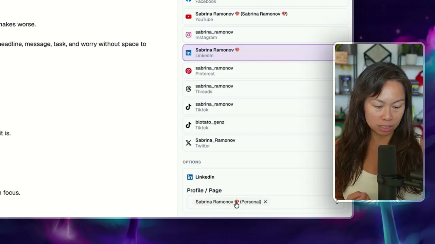Click the Threads logo icon
The height and width of the screenshot is (244, 435).
[x=188, y=89]
